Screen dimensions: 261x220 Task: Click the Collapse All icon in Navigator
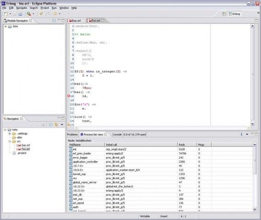(x=51, y=125)
